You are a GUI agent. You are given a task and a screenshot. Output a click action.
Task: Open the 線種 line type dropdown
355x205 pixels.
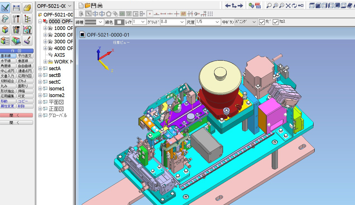coord(94,22)
